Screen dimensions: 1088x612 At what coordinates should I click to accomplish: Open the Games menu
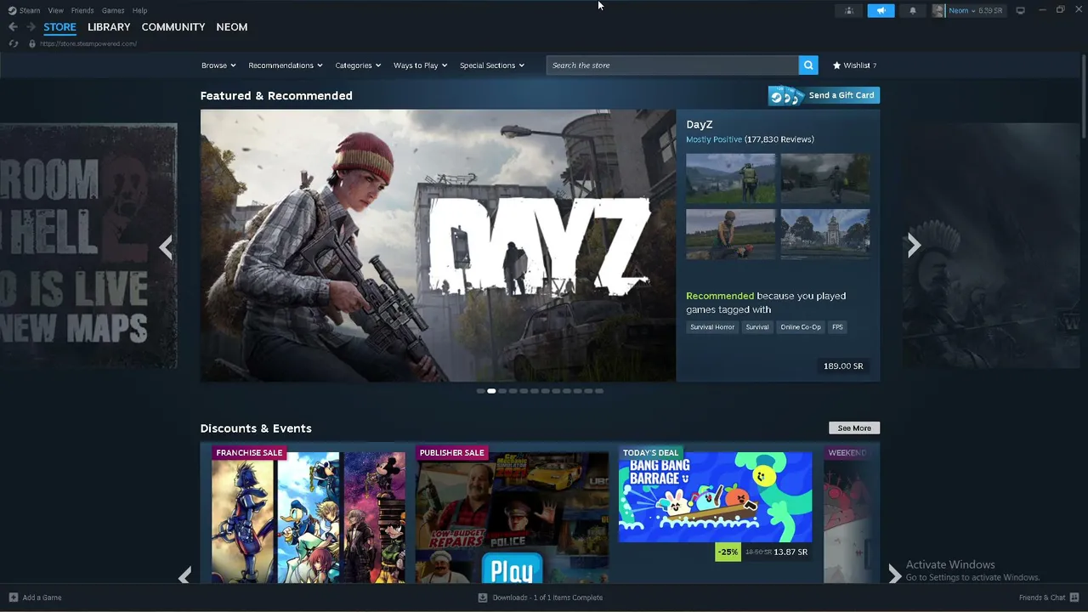[x=113, y=10]
